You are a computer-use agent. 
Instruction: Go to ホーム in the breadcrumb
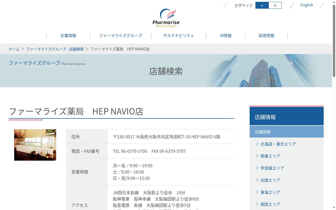pos(14,49)
